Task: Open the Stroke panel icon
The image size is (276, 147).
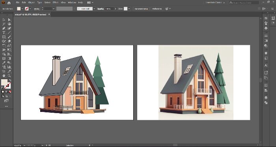Action: tap(266, 36)
